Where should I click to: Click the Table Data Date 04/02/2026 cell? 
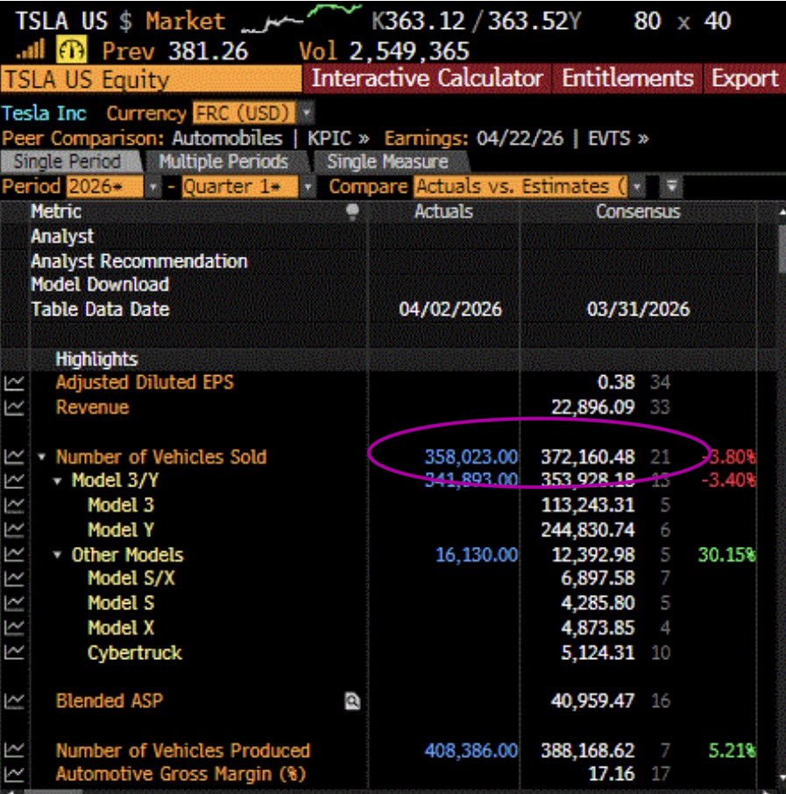pos(450,309)
